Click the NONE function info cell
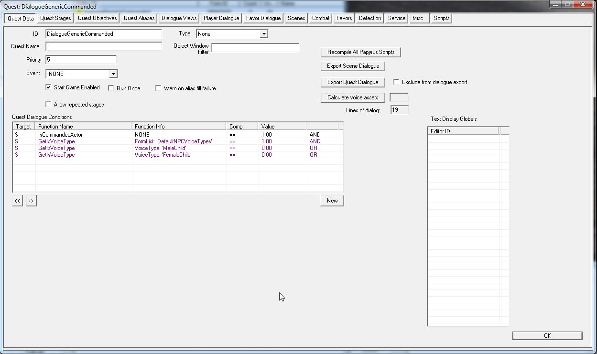 [x=142, y=135]
